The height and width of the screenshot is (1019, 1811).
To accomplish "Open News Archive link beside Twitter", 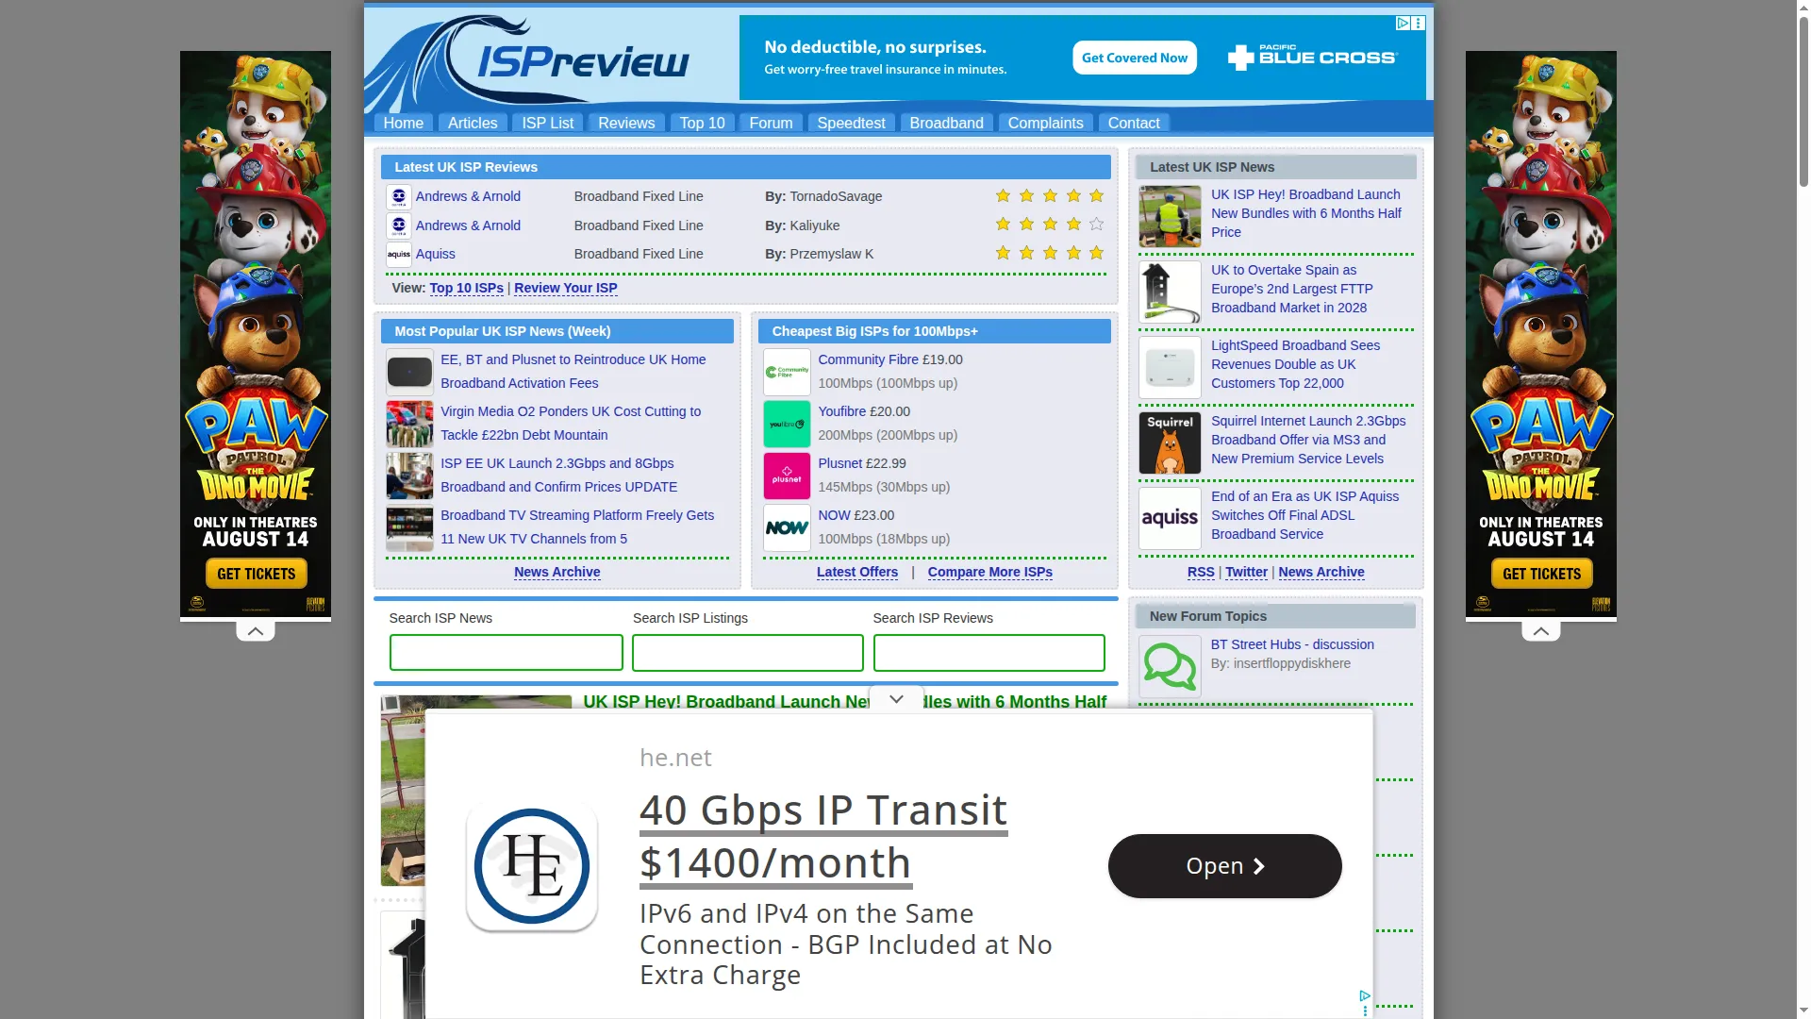I will pyautogui.click(x=1321, y=572).
